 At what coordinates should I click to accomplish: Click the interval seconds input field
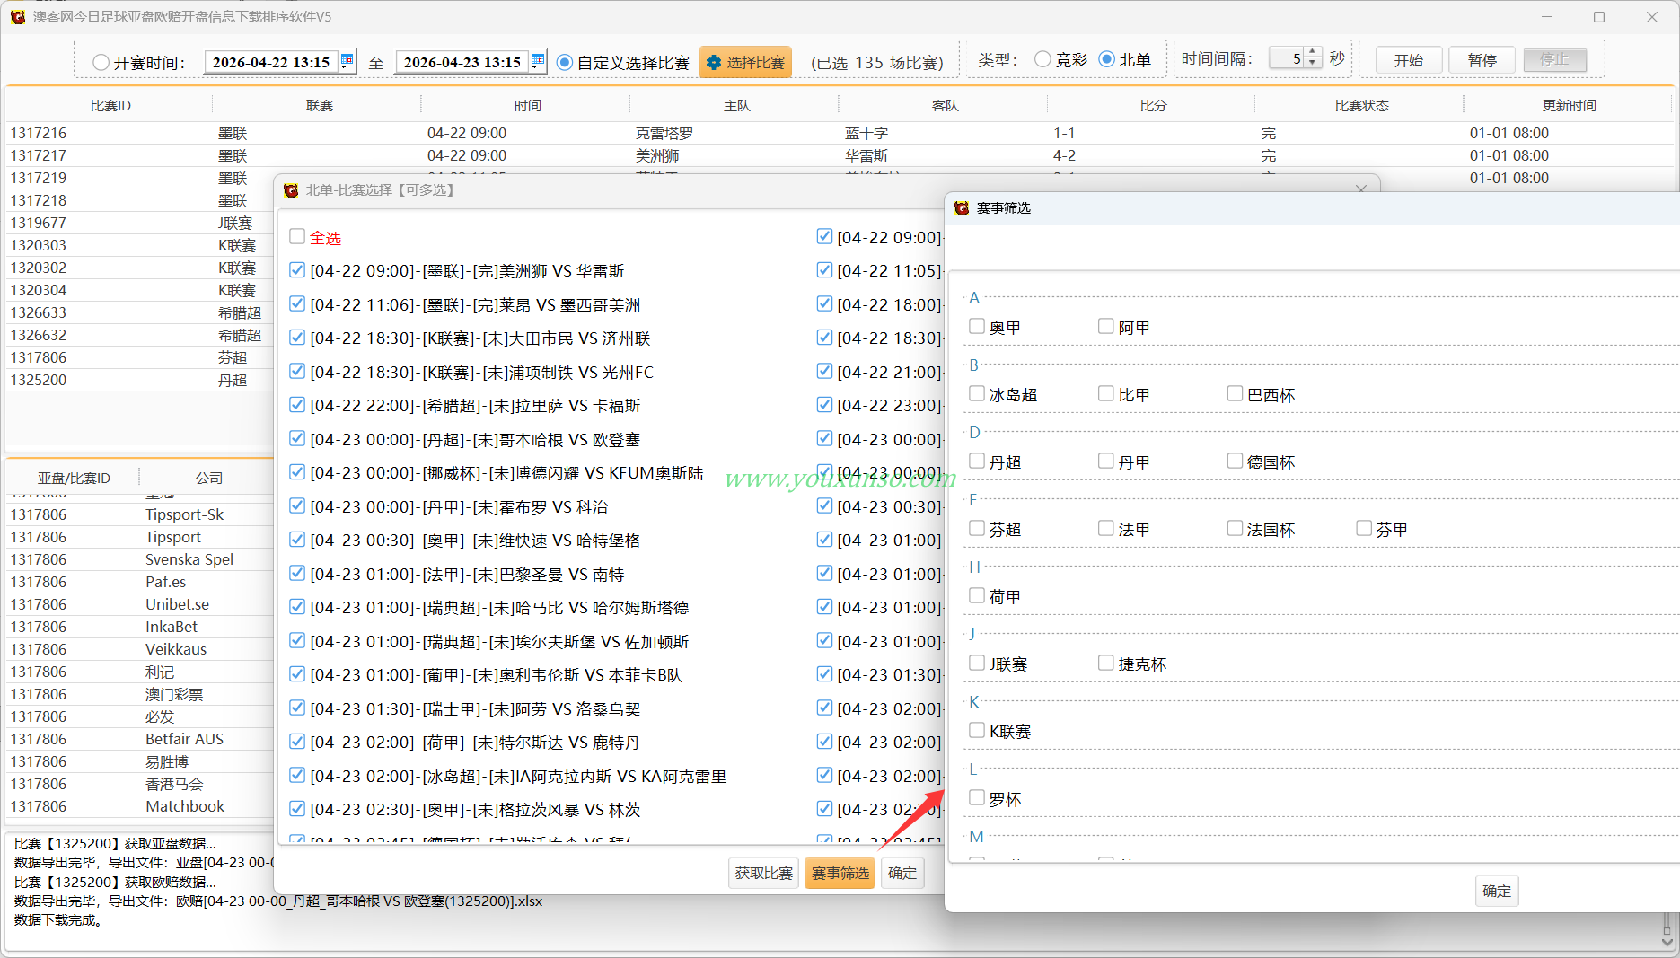(x=1287, y=58)
